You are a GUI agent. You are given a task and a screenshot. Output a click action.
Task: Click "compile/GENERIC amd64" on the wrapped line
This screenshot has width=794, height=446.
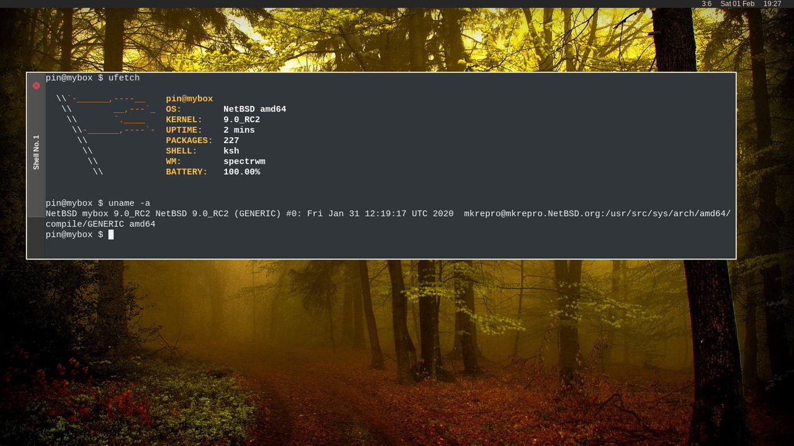click(x=100, y=224)
